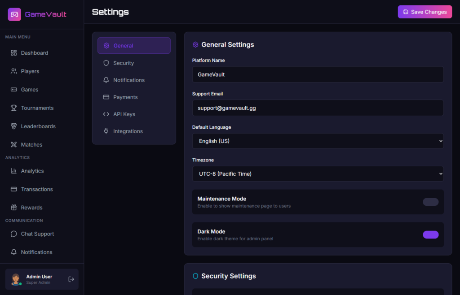The height and width of the screenshot is (295, 460).
Task: Open Notifications under Communication in sidebar
Action: [x=42, y=252]
